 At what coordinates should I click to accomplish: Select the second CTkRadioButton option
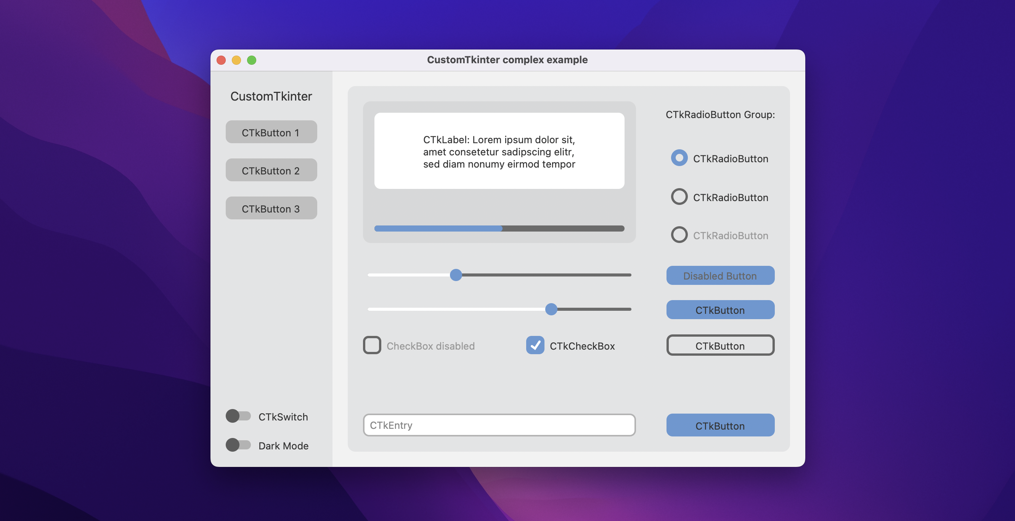(x=679, y=197)
